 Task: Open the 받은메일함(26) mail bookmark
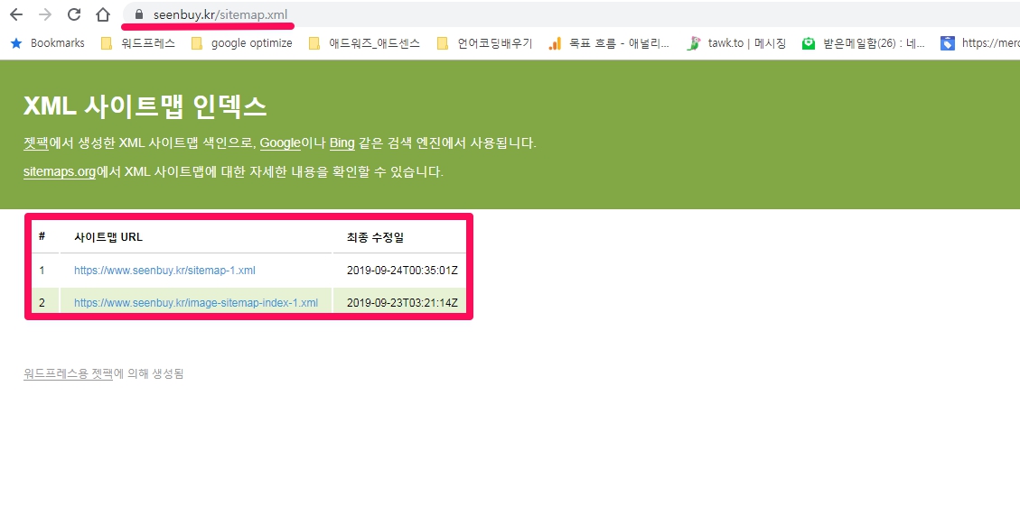(863, 42)
